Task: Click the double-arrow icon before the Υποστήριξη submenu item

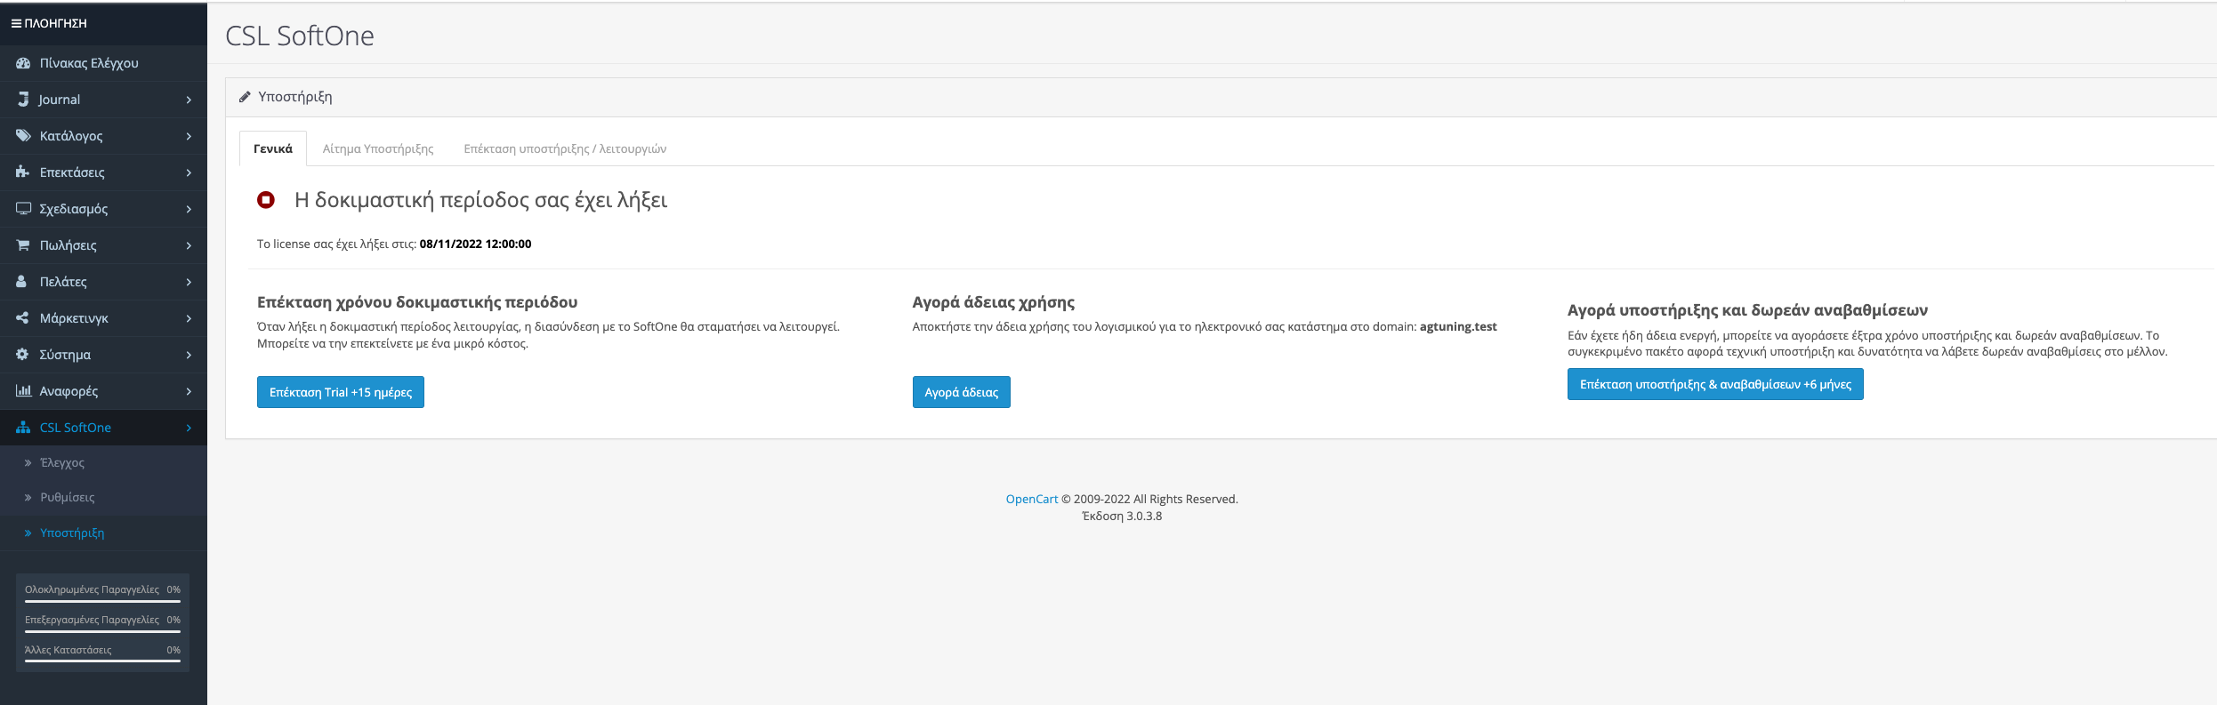Action: pos(28,533)
